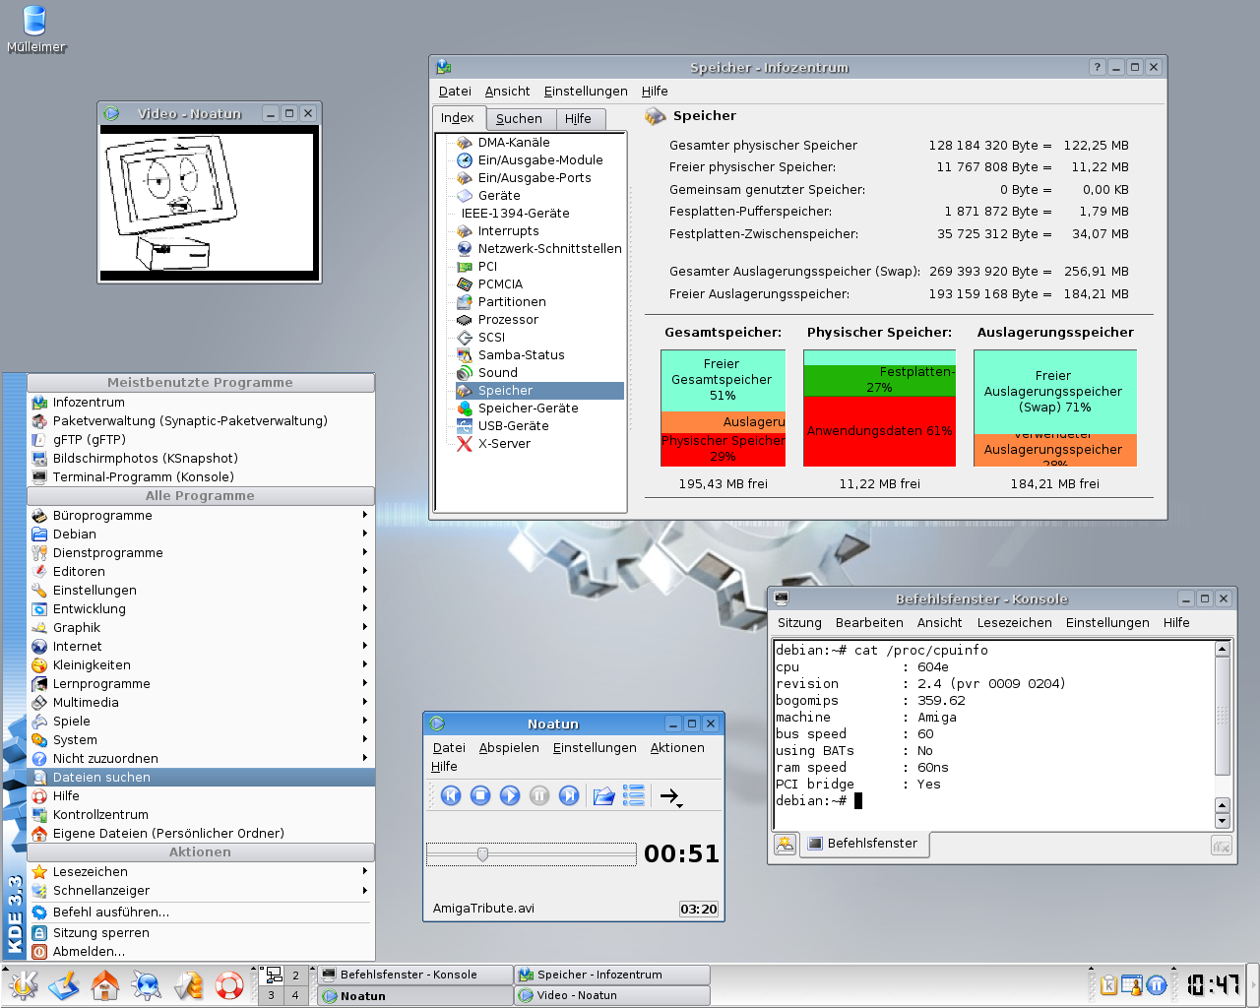Open the loop mode arrow dropdown in Noatun
The width and height of the screenshot is (1260, 1008).
671,796
